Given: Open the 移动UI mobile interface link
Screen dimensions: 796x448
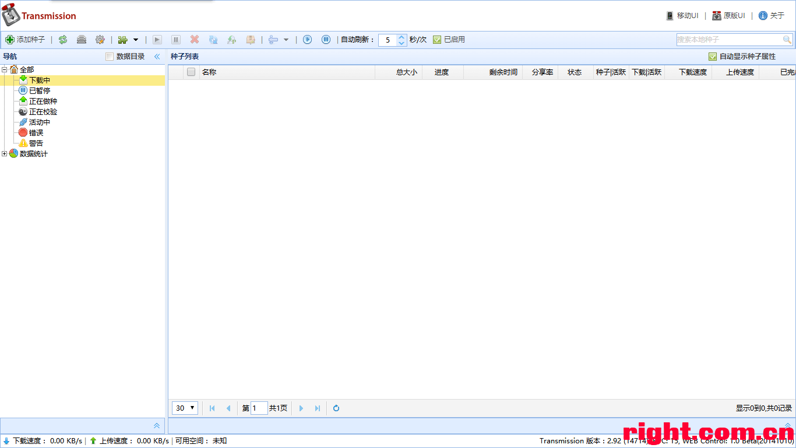Looking at the screenshot, I should pyautogui.click(x=682, y=16).
